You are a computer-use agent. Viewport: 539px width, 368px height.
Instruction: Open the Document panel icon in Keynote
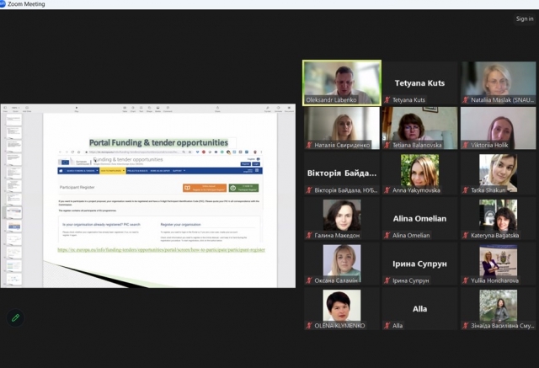tap(289, 109)
